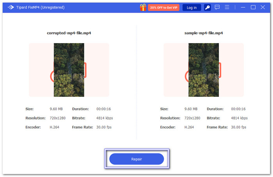Select the corrupted video preview thumbnail
The height and width of the screenshot is (177, 273).
click(x=69, y=70)
